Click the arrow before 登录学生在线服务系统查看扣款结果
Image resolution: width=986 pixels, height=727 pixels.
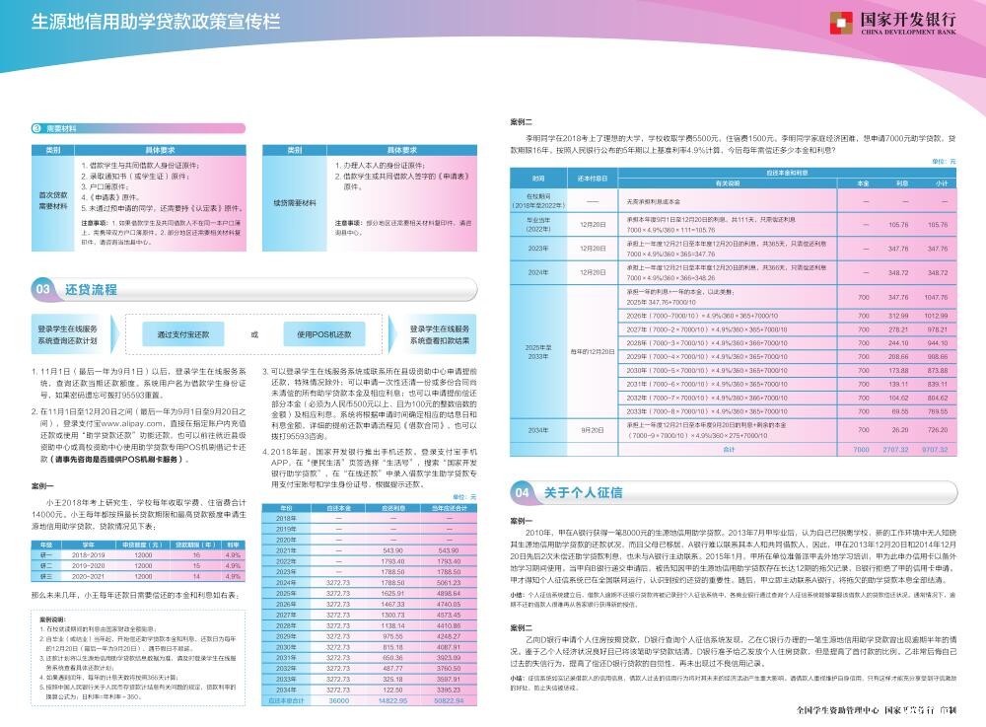click(x=391, y=333)
